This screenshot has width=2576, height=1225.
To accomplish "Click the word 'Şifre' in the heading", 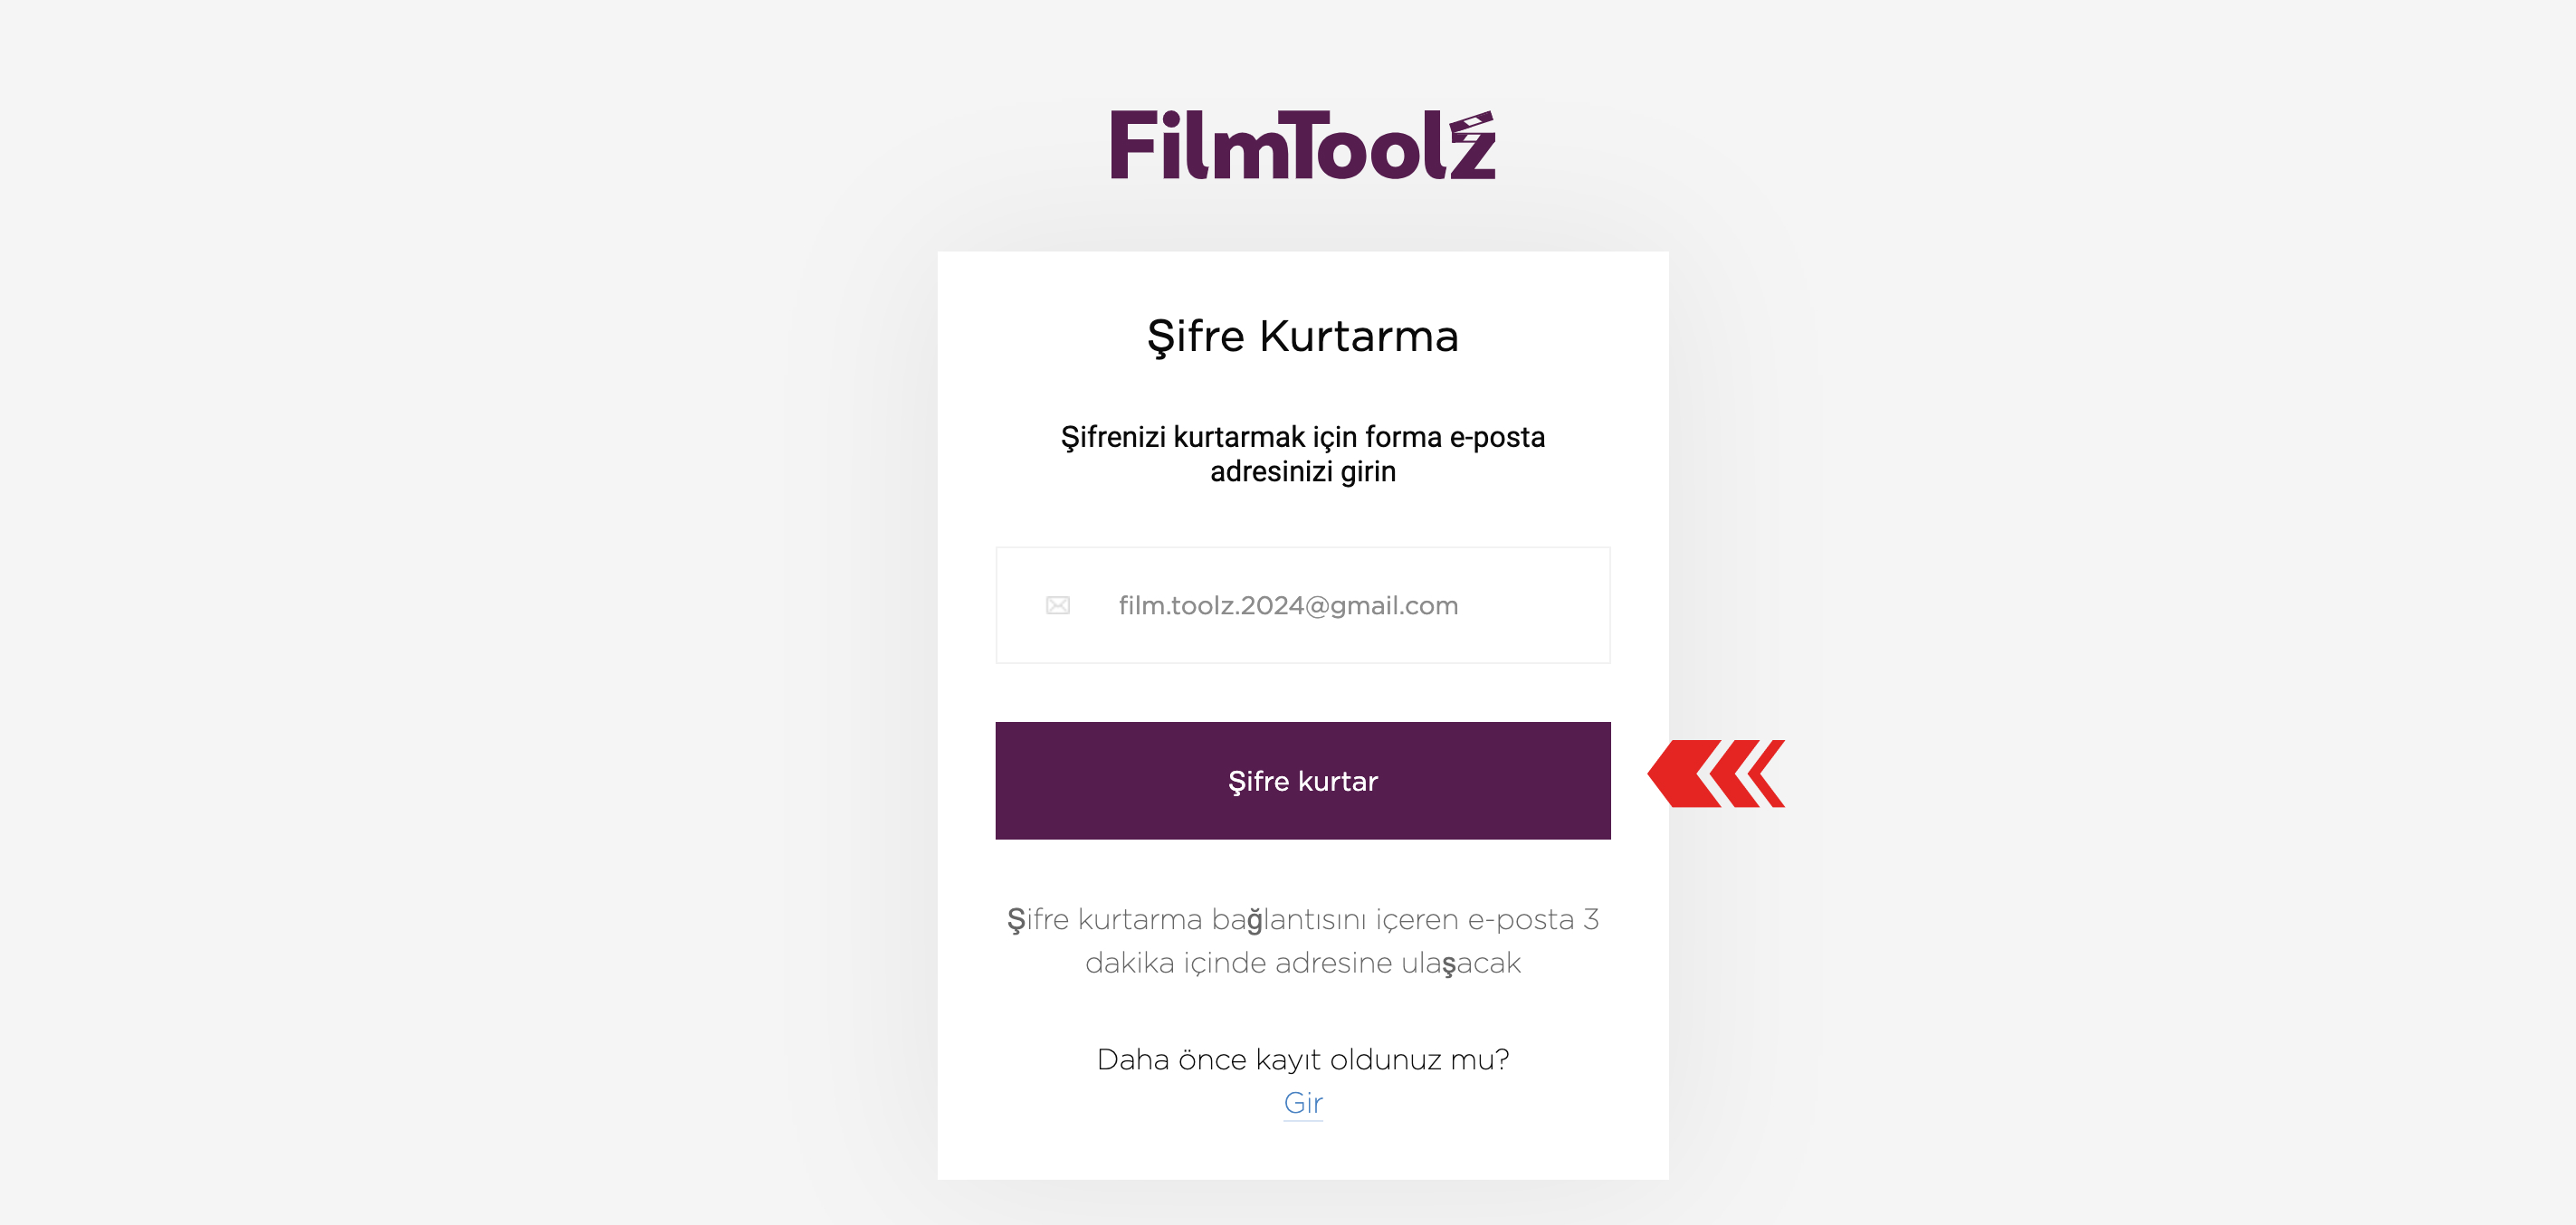I will click(x=1196, y=337).
